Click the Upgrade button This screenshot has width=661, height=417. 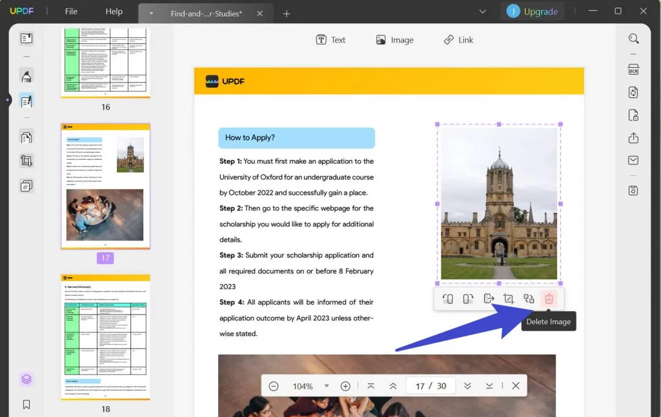[533, 12]
